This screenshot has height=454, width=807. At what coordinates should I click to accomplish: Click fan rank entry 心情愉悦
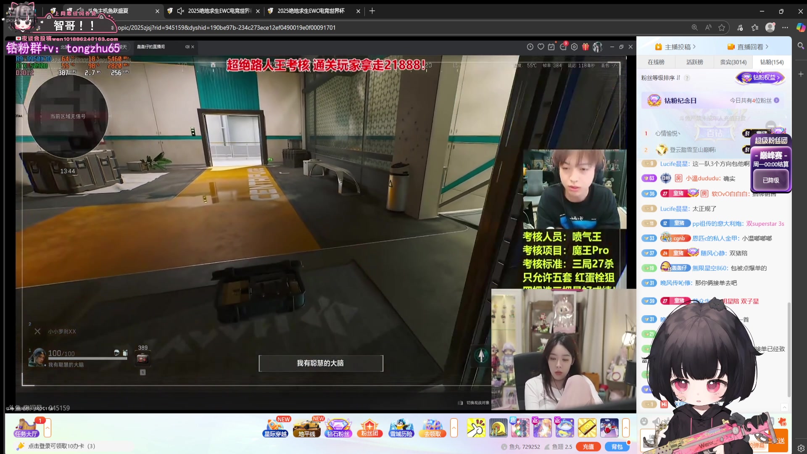click(x=667, y=134)
